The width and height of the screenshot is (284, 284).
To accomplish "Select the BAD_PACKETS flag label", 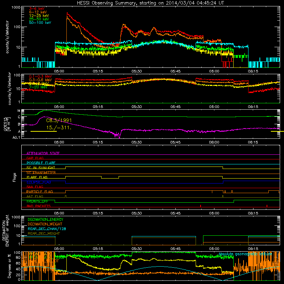I will pos(39,206).
